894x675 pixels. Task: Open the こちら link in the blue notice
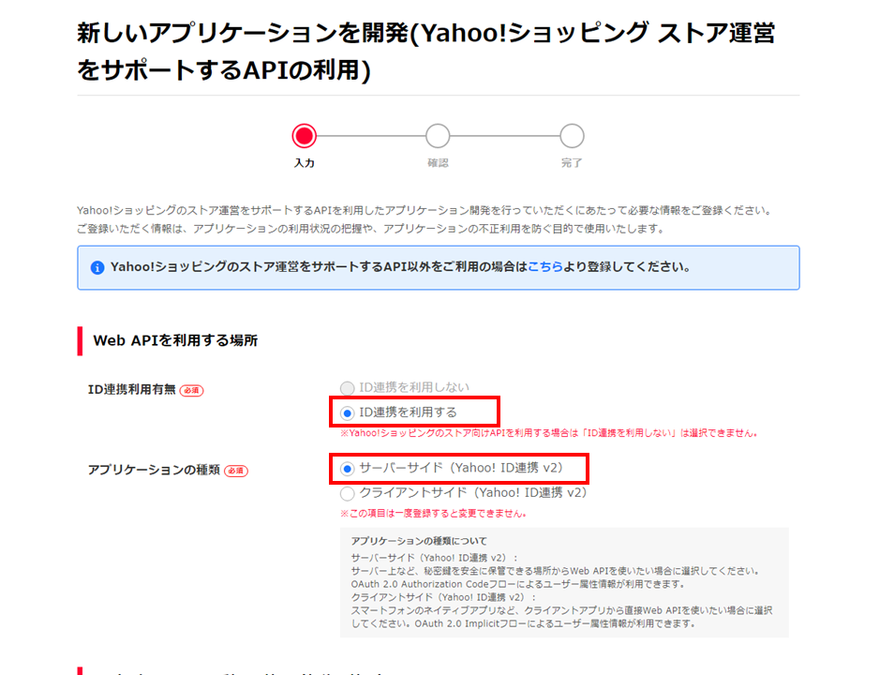tap(545, 267)
